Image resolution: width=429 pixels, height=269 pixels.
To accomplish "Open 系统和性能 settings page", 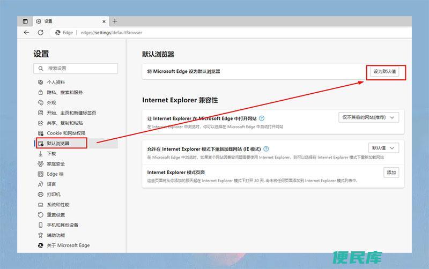I will [x=58, y=205].
